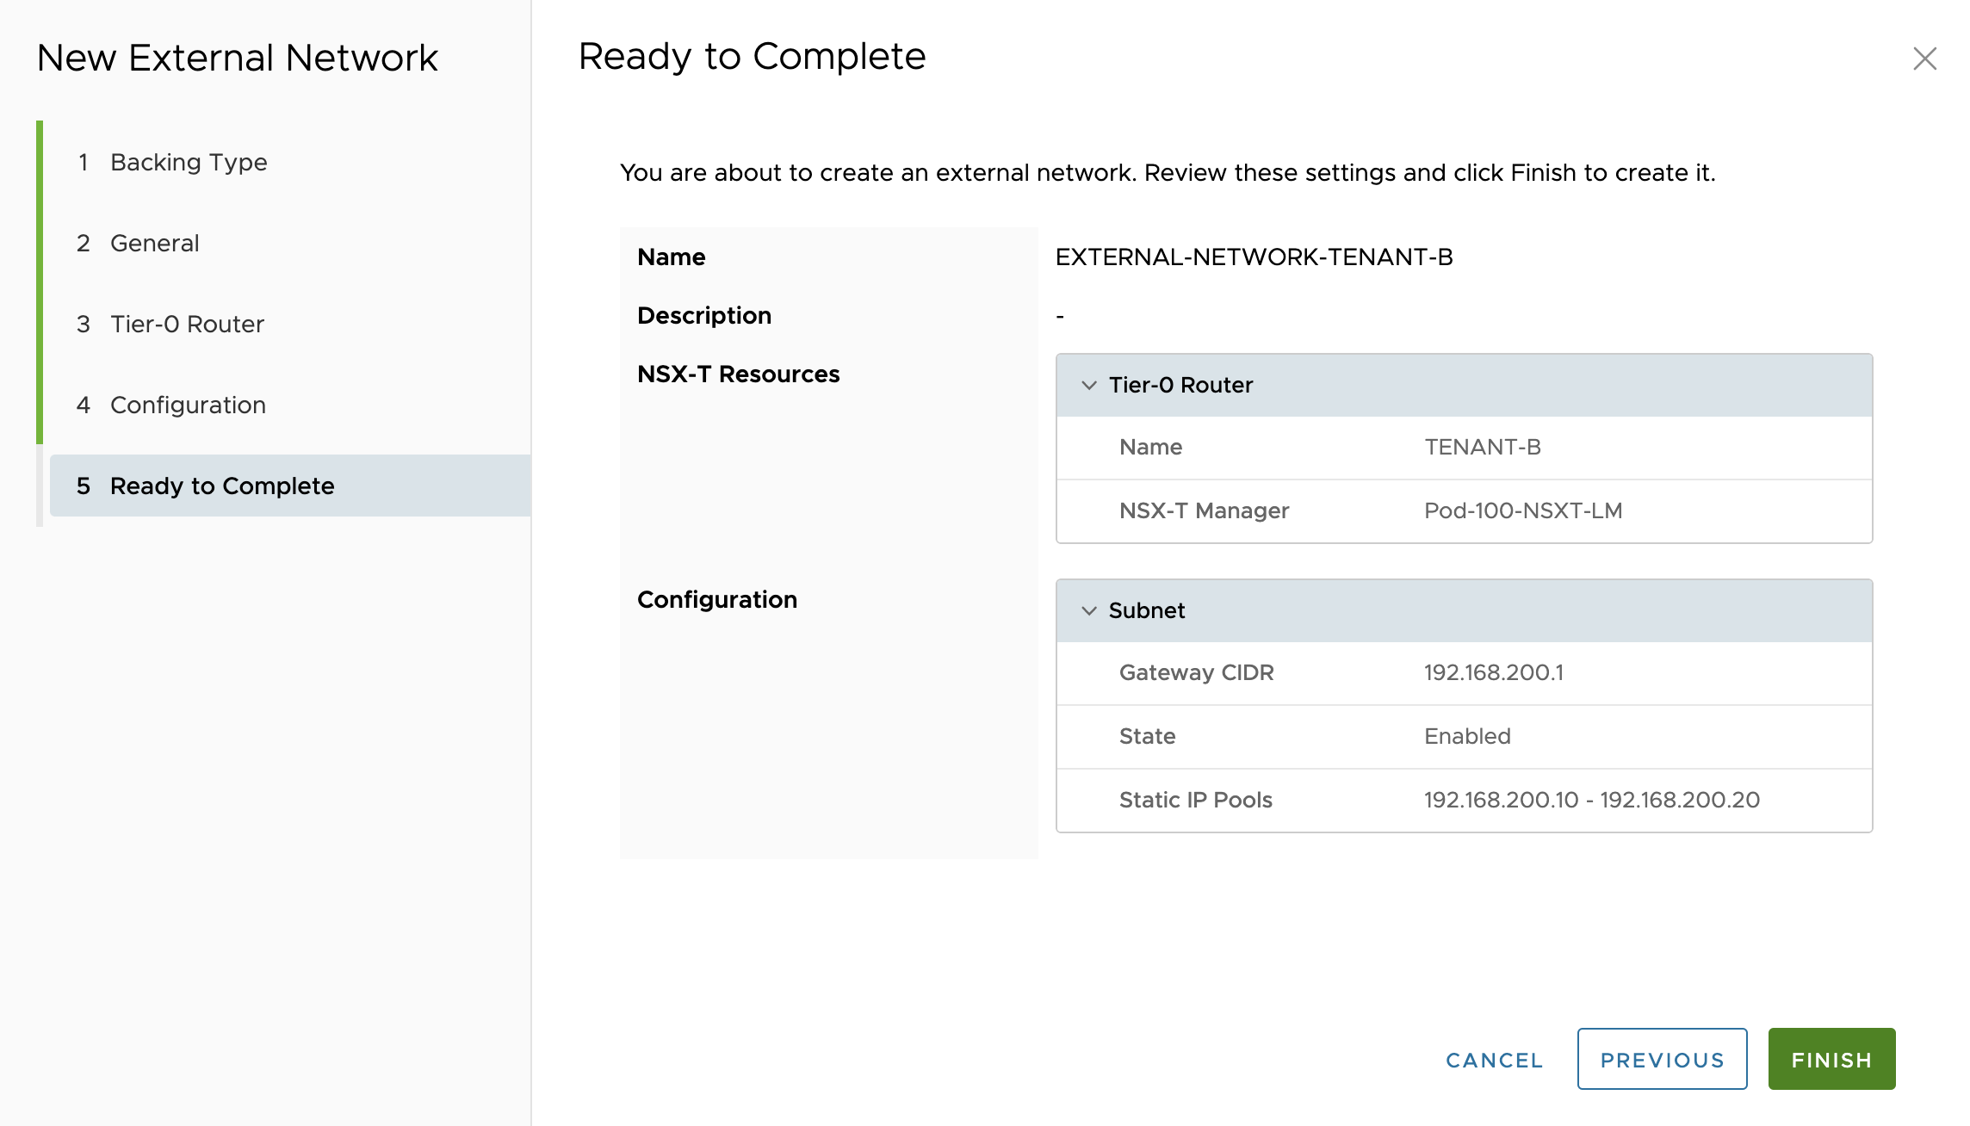Click the Enabled state value

pyautogui.click(x=1467, y=736)
